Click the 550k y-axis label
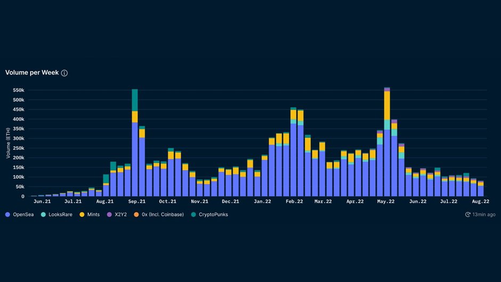 pos(19,91)
